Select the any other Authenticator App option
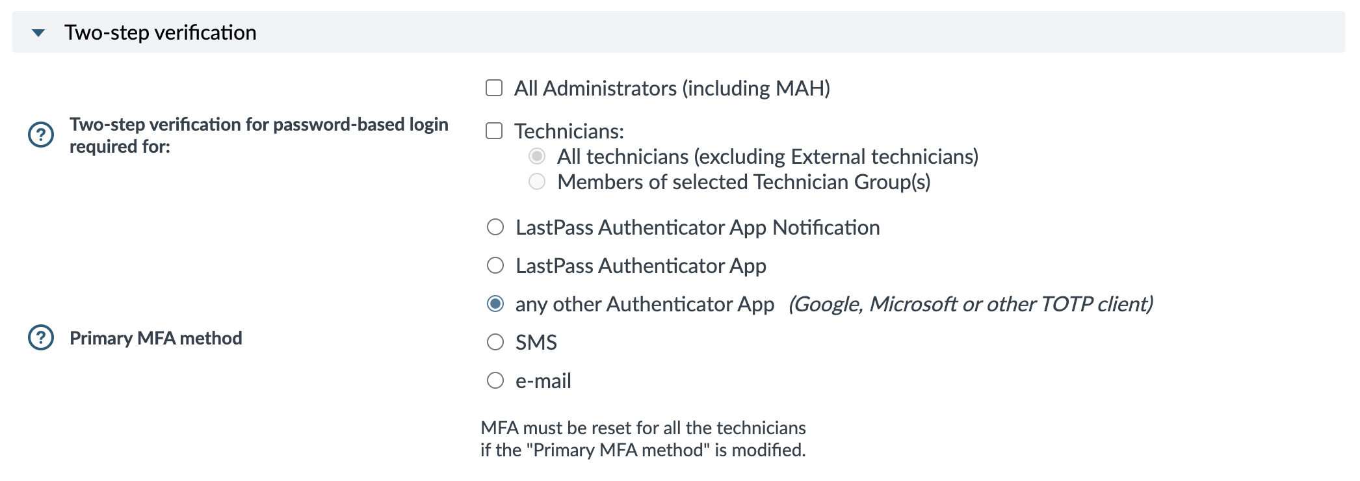Image resolution: width=1360 pixels, height=481 pixels. click(x=495, y=304)
